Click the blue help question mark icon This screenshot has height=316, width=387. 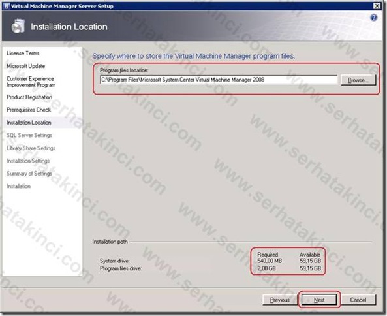[x=374, y=18]
